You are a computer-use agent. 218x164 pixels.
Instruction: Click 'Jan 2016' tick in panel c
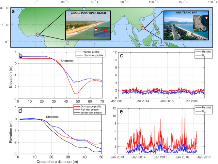[192, 101]
